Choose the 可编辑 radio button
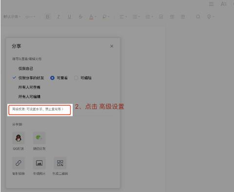The image size is (234, 192). coord(76,78)
